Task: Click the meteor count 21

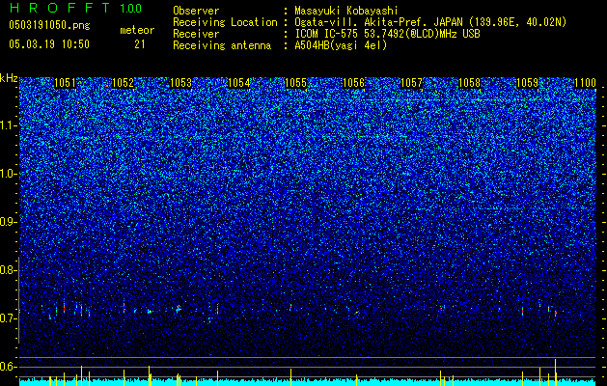Action: pyautogui.click(x=140, y=44)
